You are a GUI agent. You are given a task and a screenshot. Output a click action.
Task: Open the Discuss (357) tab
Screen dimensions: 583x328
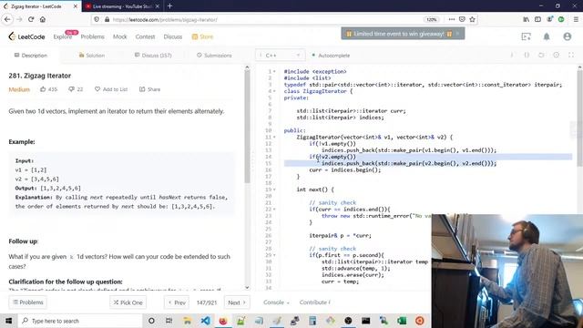coord(153,55)
